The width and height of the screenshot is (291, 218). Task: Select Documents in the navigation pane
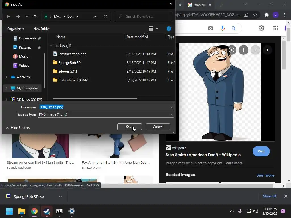coord(28,38)
